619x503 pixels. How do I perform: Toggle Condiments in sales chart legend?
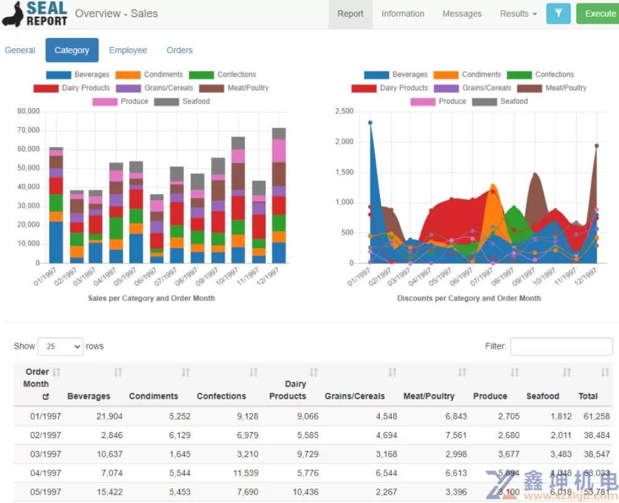pyautogui.click(x=149, y=75)
